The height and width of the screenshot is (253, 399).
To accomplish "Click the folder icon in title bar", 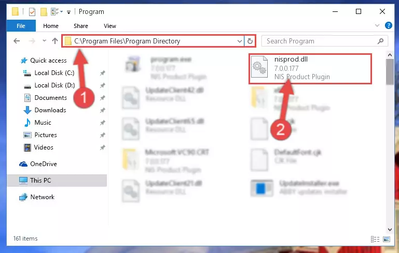I will [x=15, y=12].
